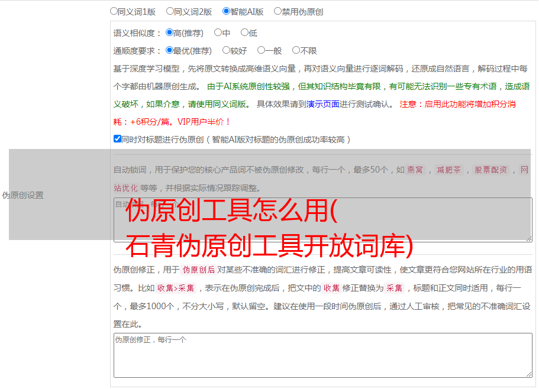This screenshot has width=539, height=389.
Task: Click into the 伪原创修正，每行一个 text area
Action: pyautogui.click(x=323, y=355)
